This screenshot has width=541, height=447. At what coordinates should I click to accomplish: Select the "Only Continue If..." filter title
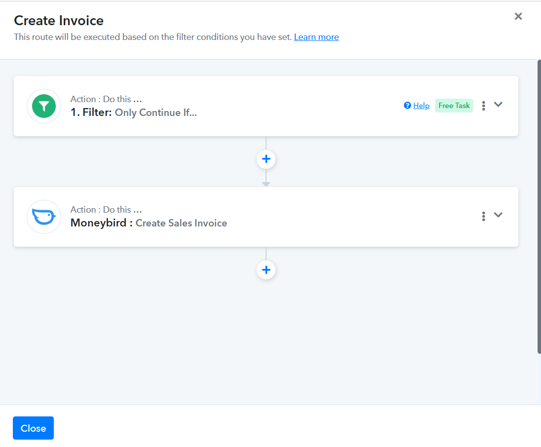(x=155, y=112)
